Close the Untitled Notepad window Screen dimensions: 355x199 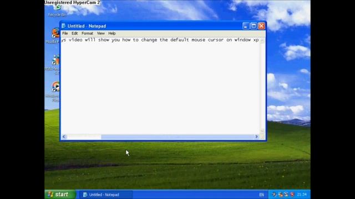tap(261, 26)
